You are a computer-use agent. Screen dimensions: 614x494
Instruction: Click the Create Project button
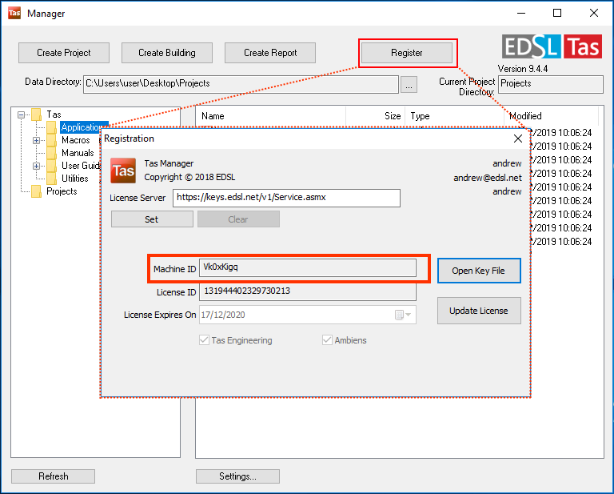pyautogui.click(x=64, y=53)
